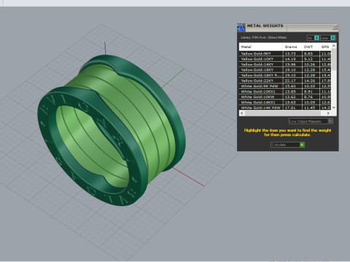350x262 pixels.
Task: Toggle the GV library switch
Action: [x=313, y=38]
